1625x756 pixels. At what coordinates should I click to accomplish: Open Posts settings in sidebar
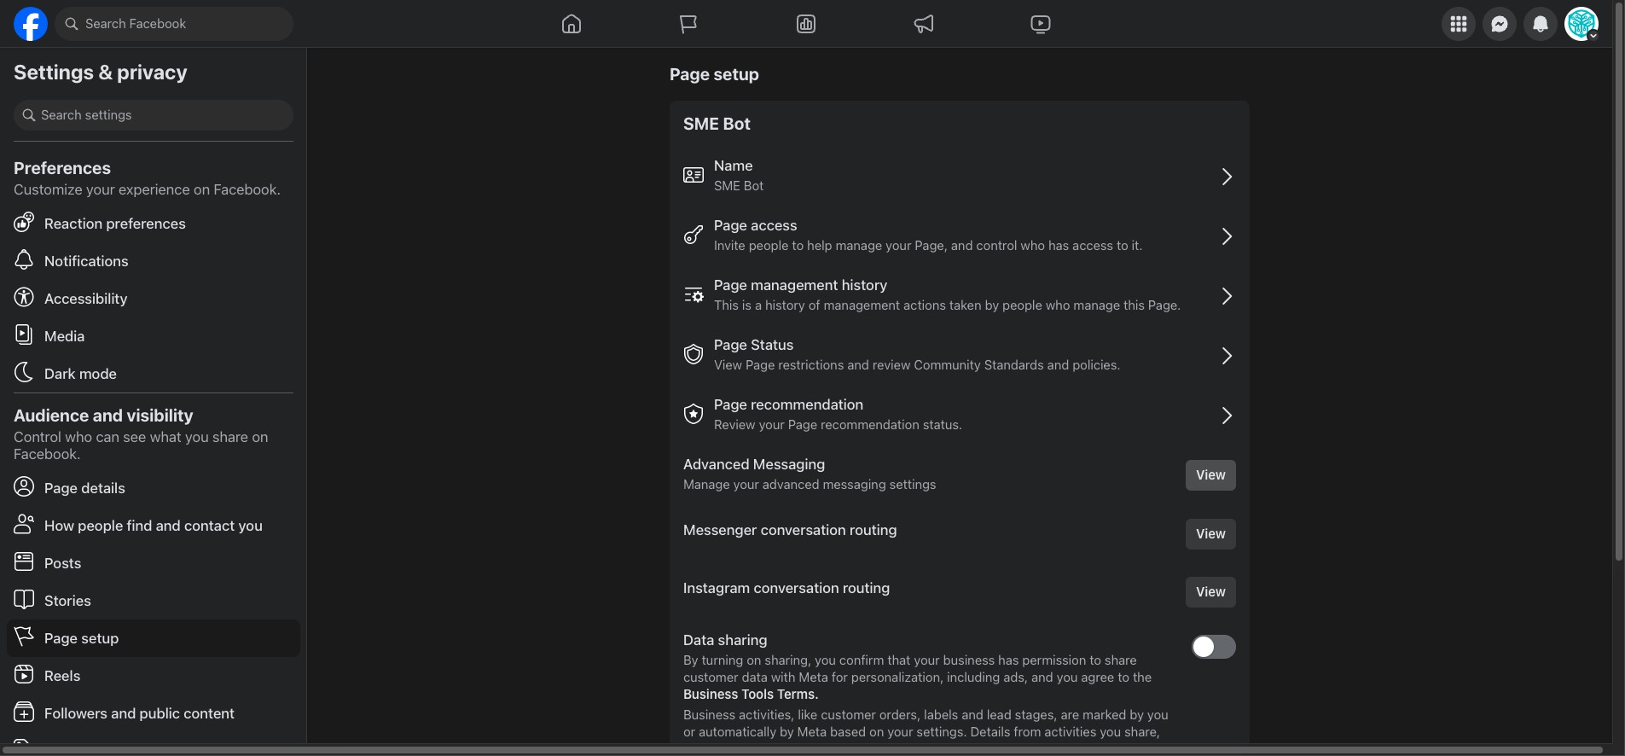click(154, 563)
